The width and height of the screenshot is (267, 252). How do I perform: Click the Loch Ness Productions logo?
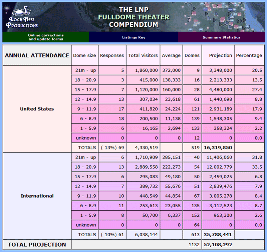(22, 17)
